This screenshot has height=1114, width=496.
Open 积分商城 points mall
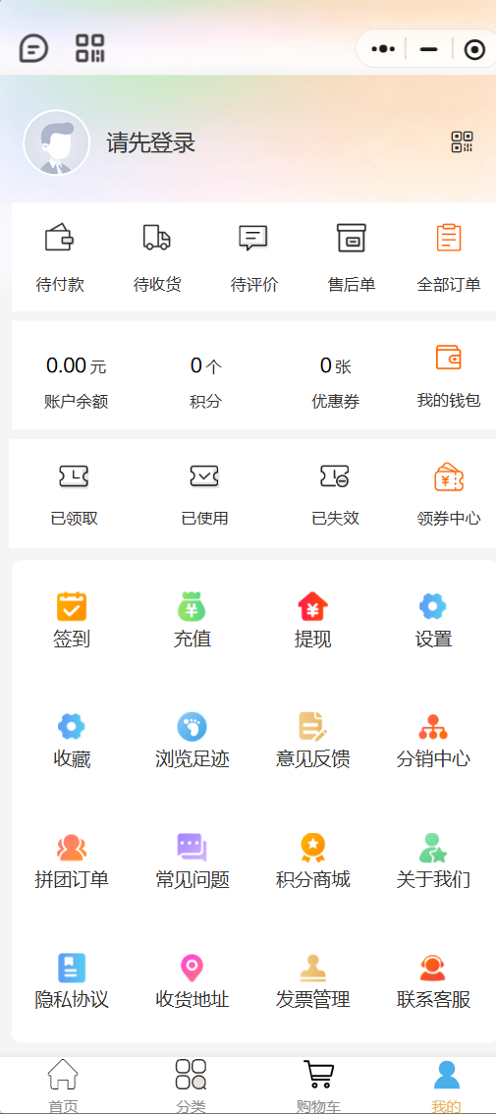(312, 862)
